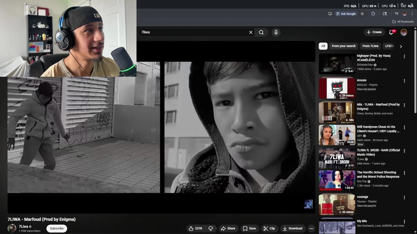Screen dimensions: 417x234
Task: Subscribe to the 7Liwa channel
Action: click(57, 228)
